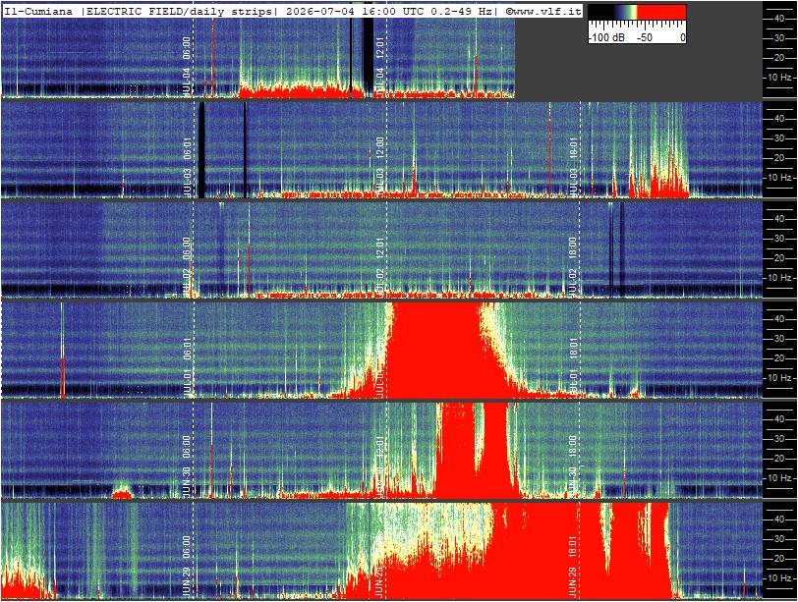The image size is (798, 602).
Task: Select the JUN 29 06:00 time marker
Action: pos(187,567)
